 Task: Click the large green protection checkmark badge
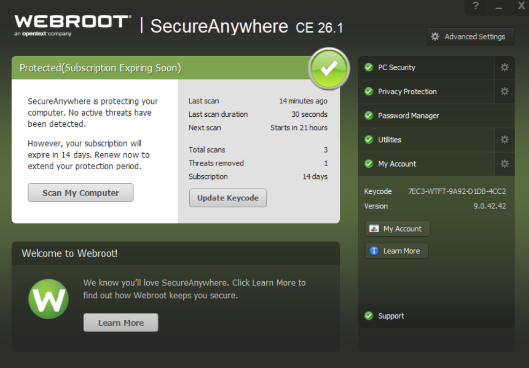329,69
